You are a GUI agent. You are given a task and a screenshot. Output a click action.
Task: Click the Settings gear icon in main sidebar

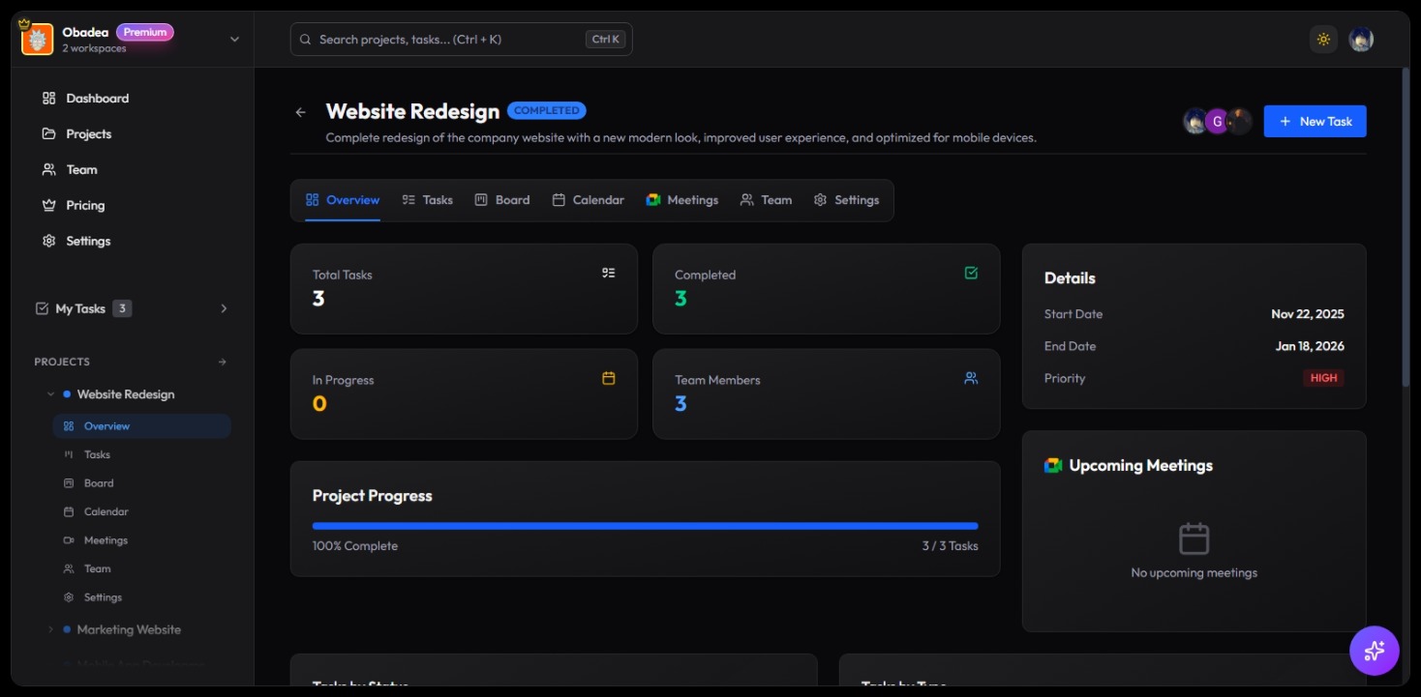tap(49, 242)
